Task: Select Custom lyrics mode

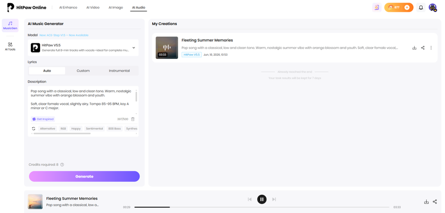Action: coord(83,70)
